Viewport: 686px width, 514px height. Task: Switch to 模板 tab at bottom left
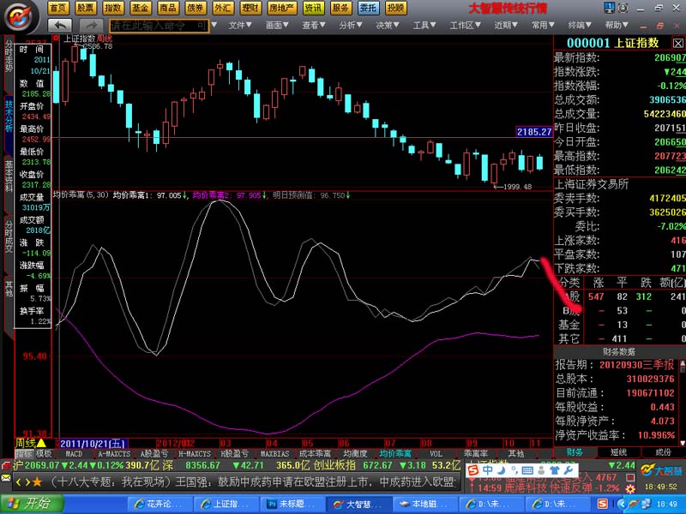(x=44, y=454)
